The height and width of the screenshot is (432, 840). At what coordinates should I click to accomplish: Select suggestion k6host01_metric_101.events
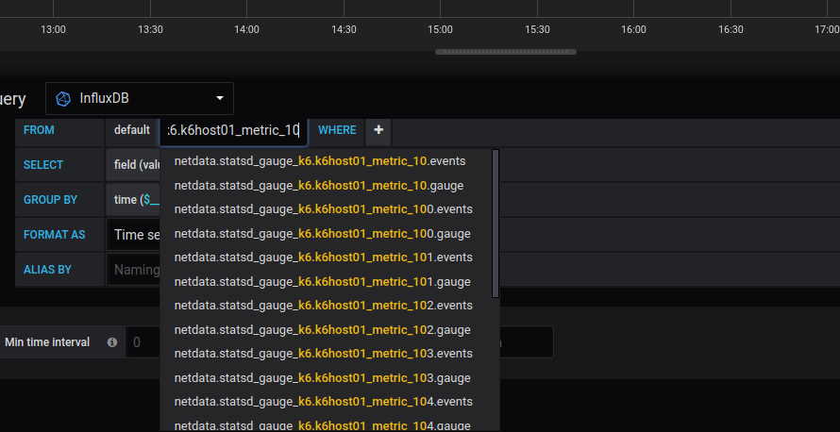(x=327, y=258)
